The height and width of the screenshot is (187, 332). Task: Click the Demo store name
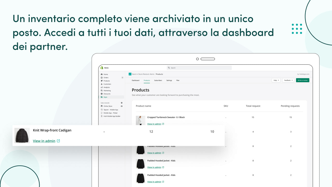click(106, 68)
